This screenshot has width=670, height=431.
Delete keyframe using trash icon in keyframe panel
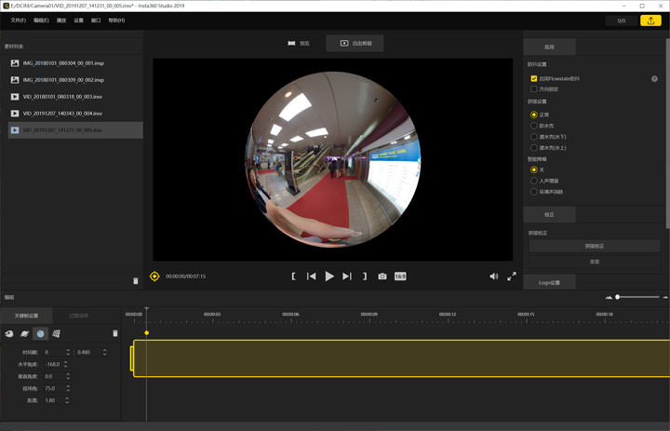tap(115, 333)
